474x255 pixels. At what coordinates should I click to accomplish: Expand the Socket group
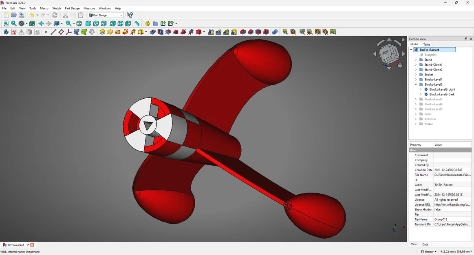pos(416,74)
